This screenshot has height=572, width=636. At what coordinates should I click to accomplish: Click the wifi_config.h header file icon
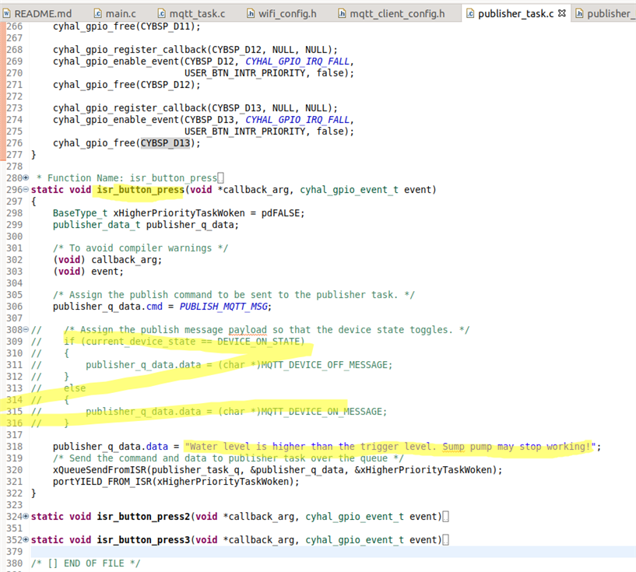[x=251, y=13]
